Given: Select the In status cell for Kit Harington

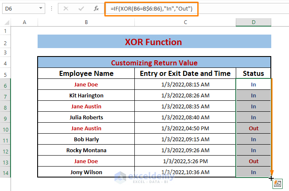Looking at the screenshot, I should tap(254, 95).
